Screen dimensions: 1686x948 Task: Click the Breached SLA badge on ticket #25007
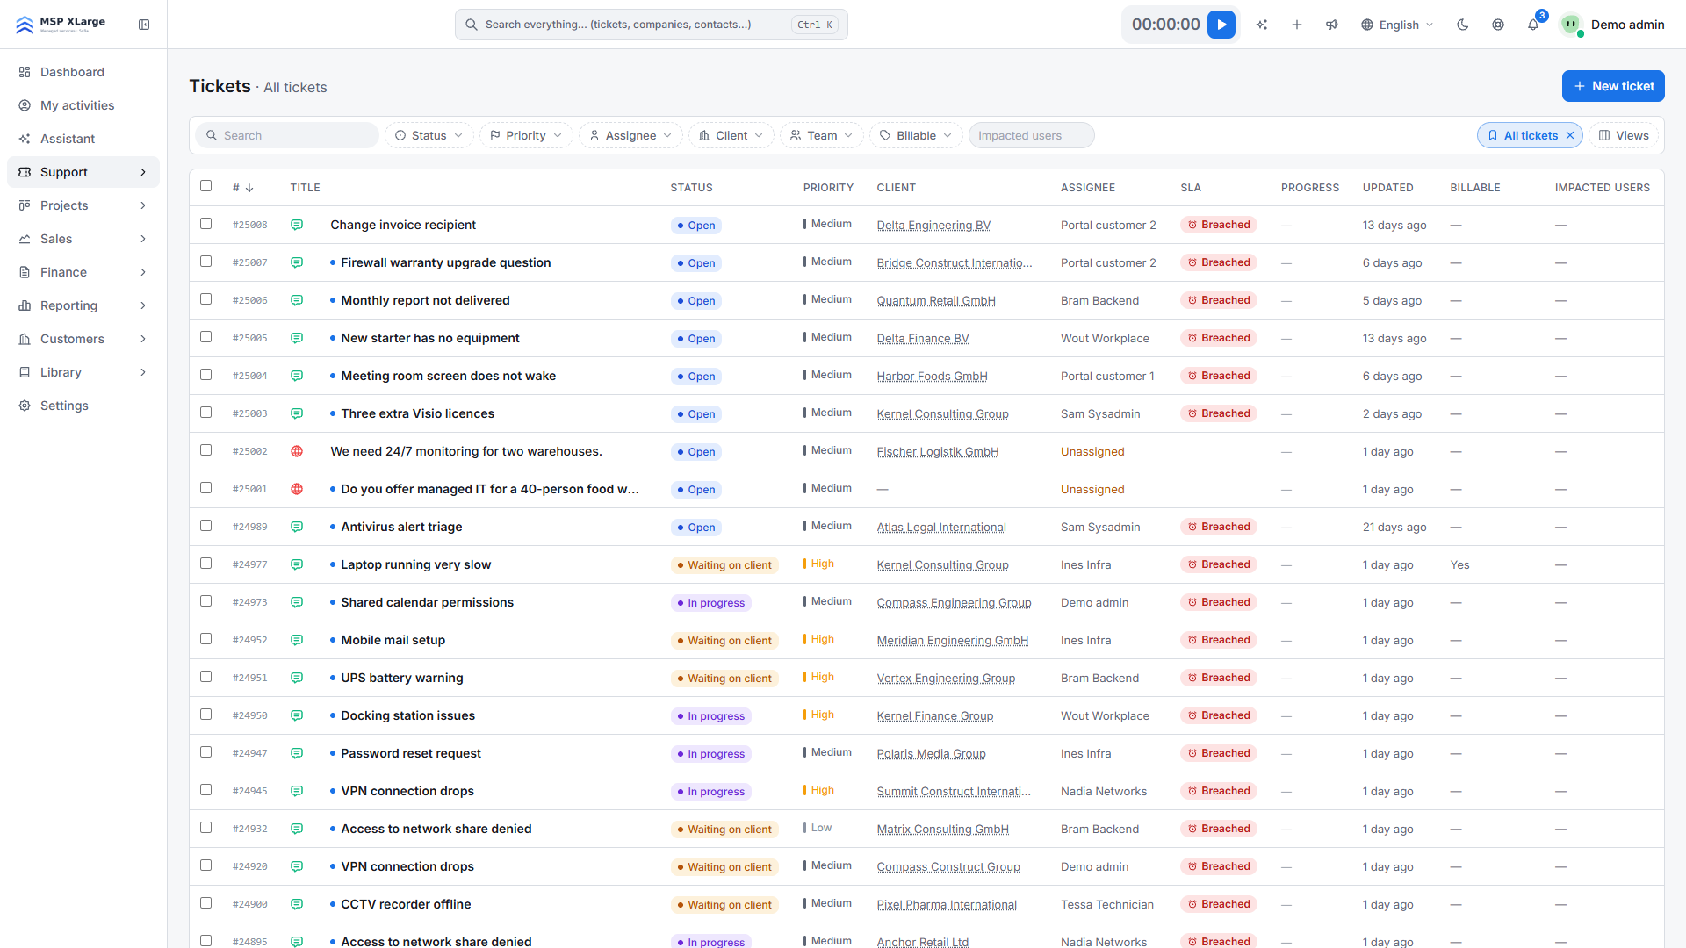point(1219,262)
